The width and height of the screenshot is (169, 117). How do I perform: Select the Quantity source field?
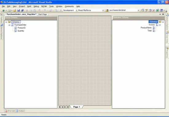point(21,31)
